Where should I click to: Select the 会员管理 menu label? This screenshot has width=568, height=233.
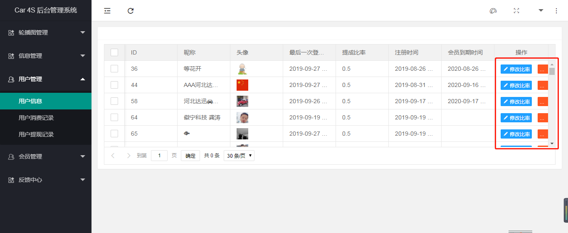click(30, 156)
